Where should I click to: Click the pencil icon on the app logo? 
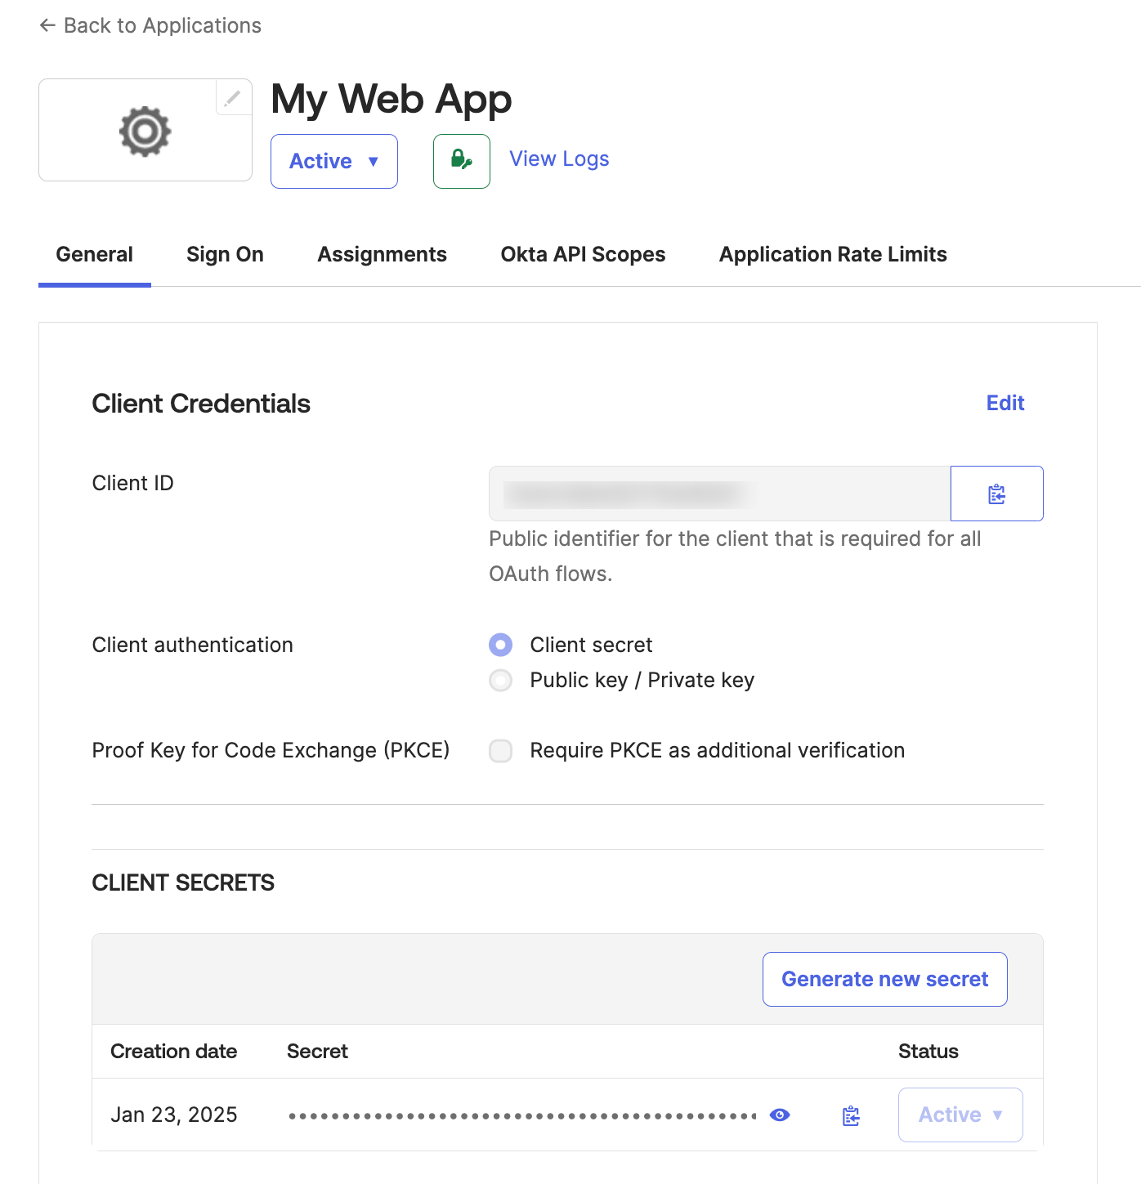pyautogui.click(x=233, y=97)
